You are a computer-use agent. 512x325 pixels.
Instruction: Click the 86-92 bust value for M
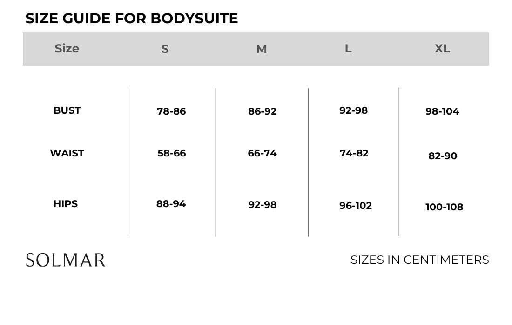click(x=263, y=111)
